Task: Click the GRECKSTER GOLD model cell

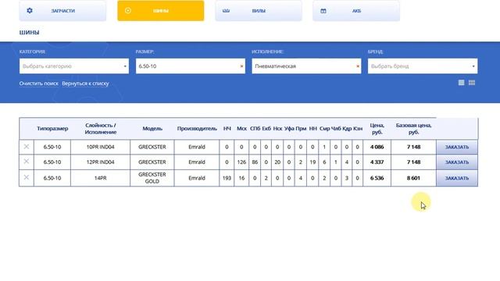Action: [x=152, y=178]
